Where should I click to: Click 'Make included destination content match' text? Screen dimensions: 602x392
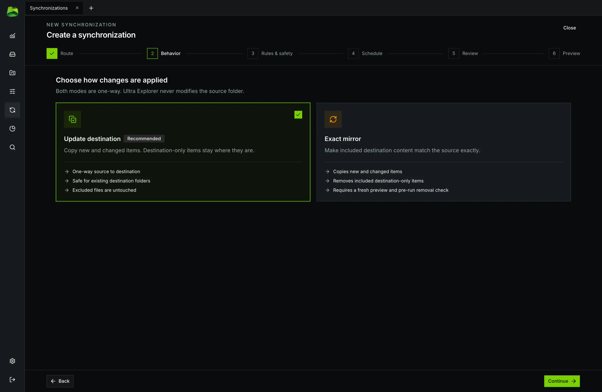(x=402, y=150)
